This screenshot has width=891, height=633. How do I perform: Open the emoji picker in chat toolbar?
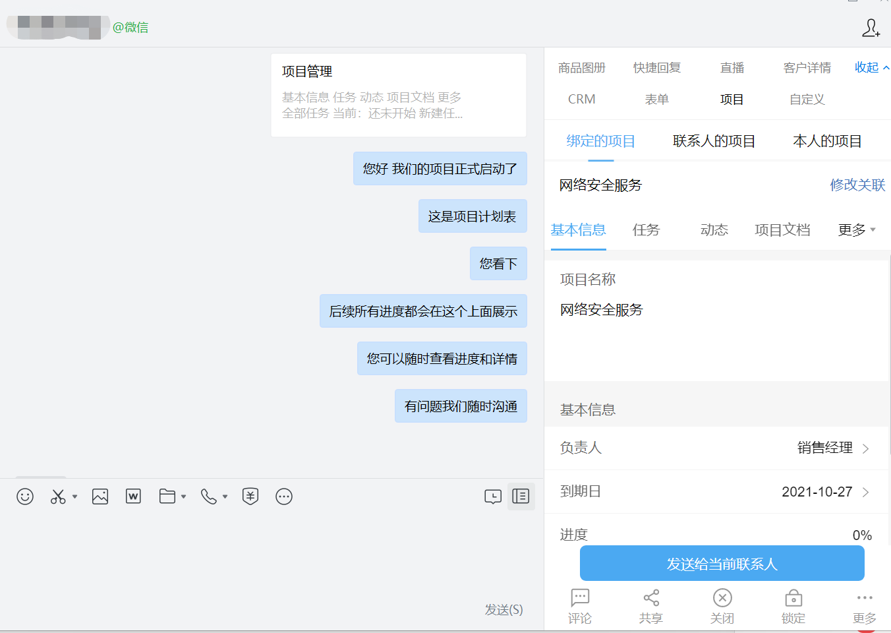click(x=25, y=497)
